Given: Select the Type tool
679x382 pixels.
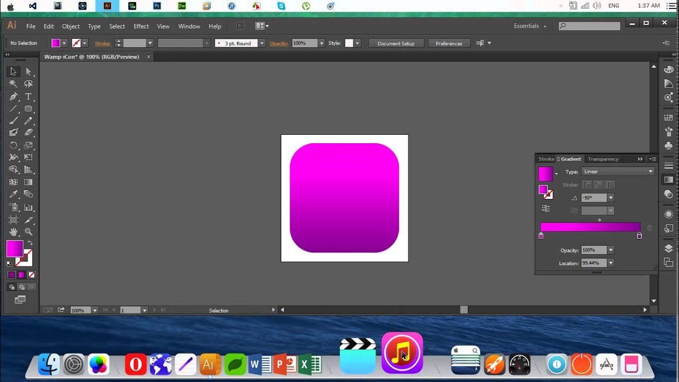Looking at the screenshot, I should pos(29,96).
